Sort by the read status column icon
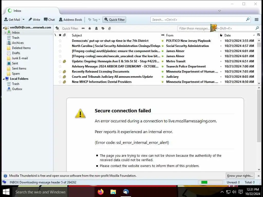The image size is (263, 197). click(163, 35)
